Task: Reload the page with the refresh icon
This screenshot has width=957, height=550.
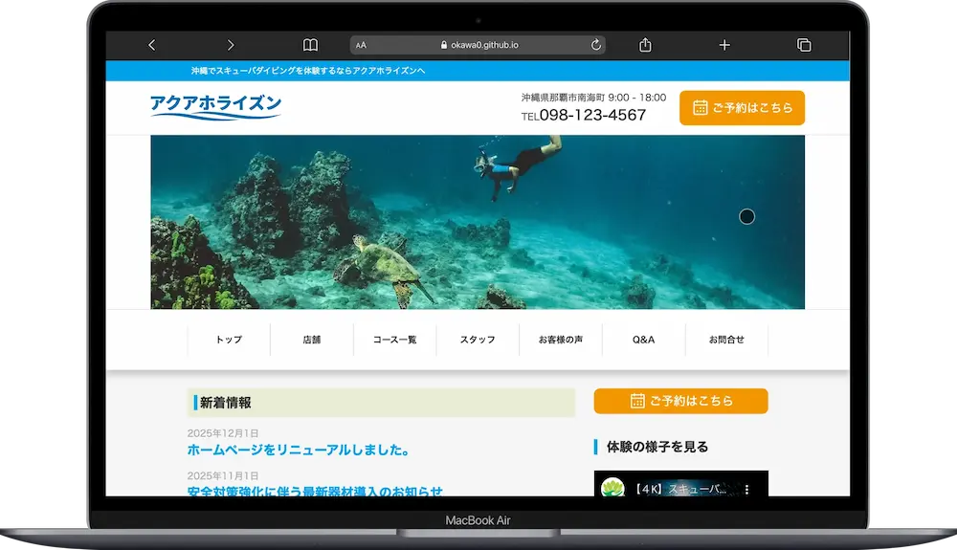Action: [595, 45]
